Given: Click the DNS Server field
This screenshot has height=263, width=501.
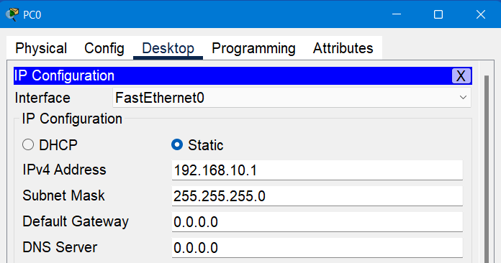Looking at the screenshot, I should pyautogui.click(x=317, y=248).
